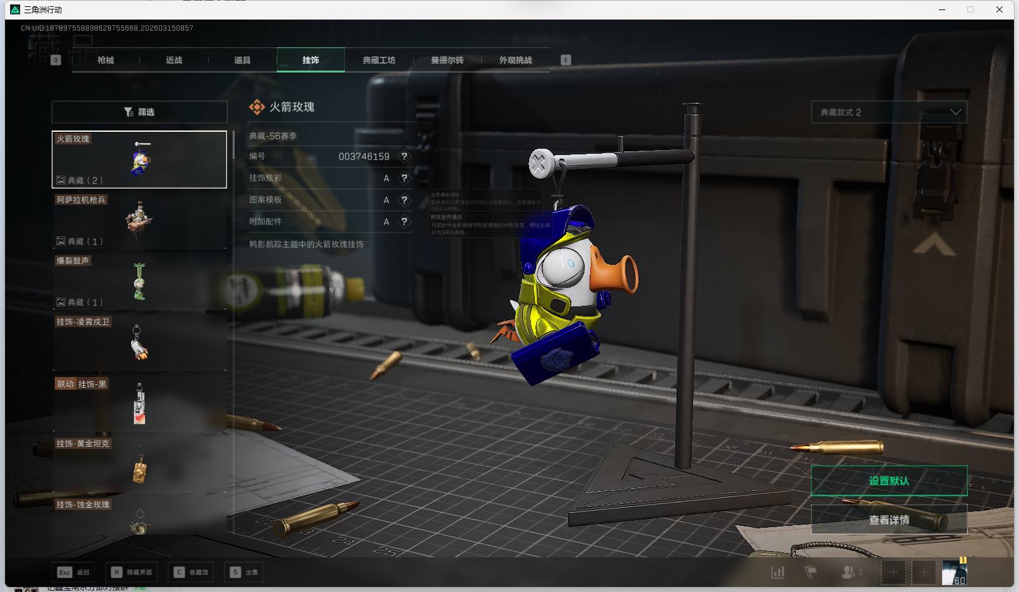
Task: Click the 查看详情 button
Action: pos(888,520)
